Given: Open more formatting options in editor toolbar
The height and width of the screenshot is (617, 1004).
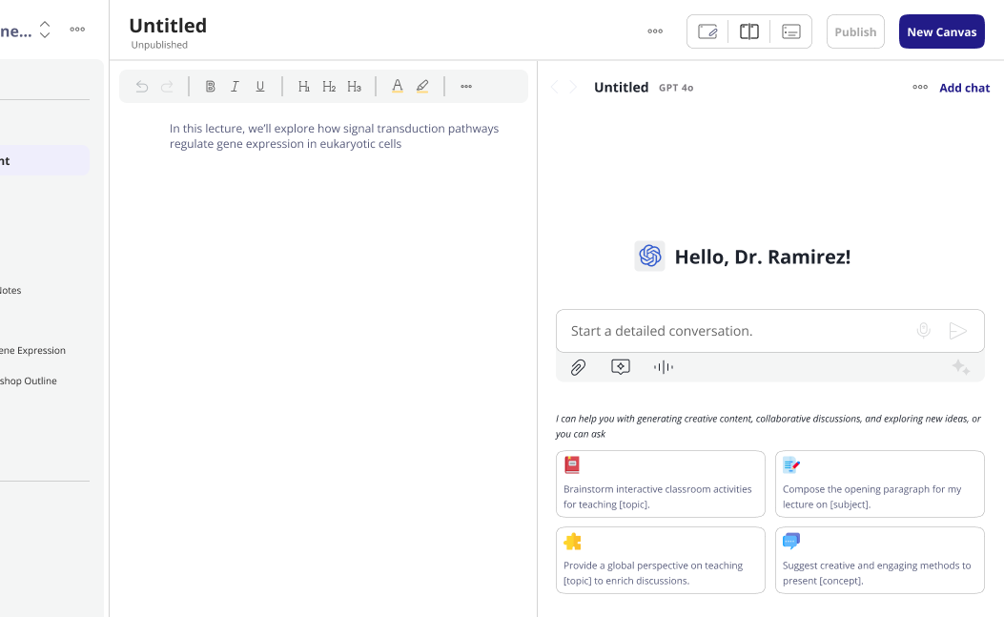Looking at the screenshot, I should (x=466, y=87).
